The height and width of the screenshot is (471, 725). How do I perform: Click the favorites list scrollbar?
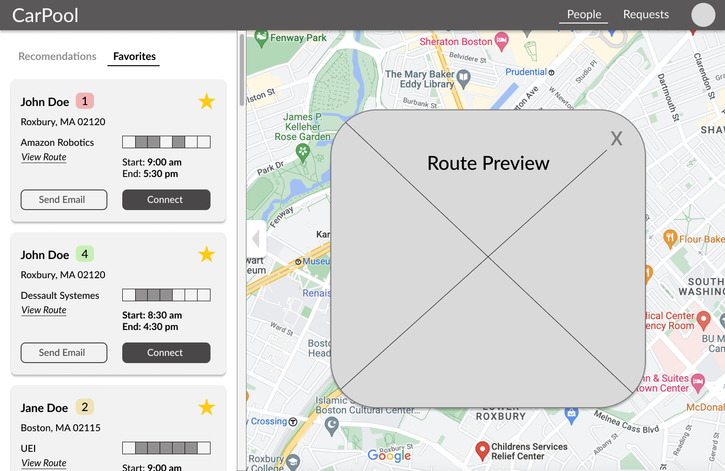[242, 70]
